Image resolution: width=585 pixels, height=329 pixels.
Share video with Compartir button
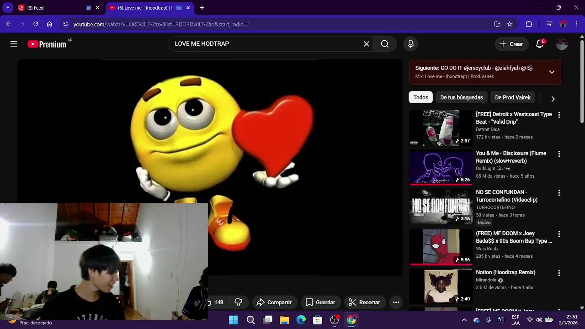274,302
